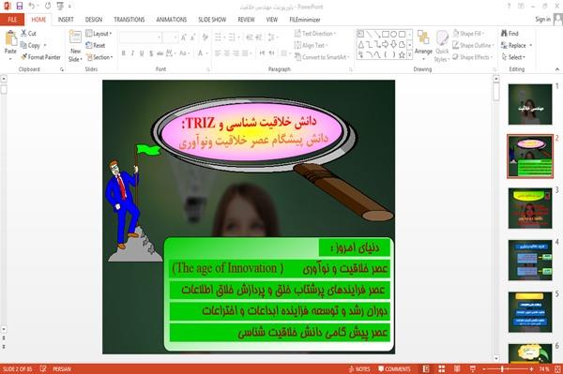Open the Notes pane from status bar

pyautogui.click(x=359, y=369)
